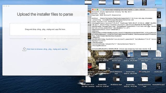
Task: Click the folder proxy icon in Terminal title bar
Action: (104, 10)
